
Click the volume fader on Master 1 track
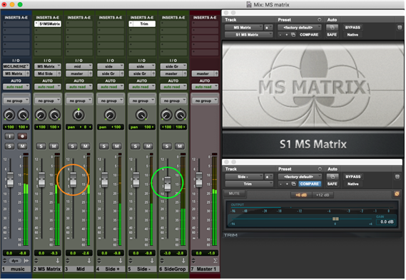(199, 180)
